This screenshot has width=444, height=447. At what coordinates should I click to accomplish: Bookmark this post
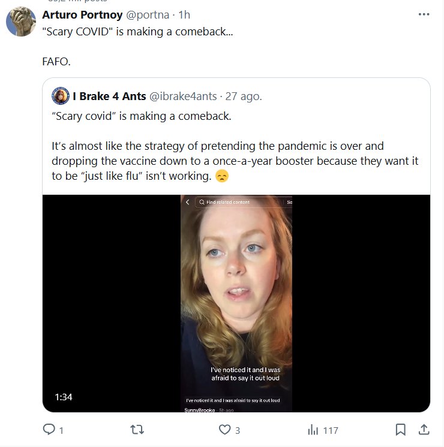401,430
